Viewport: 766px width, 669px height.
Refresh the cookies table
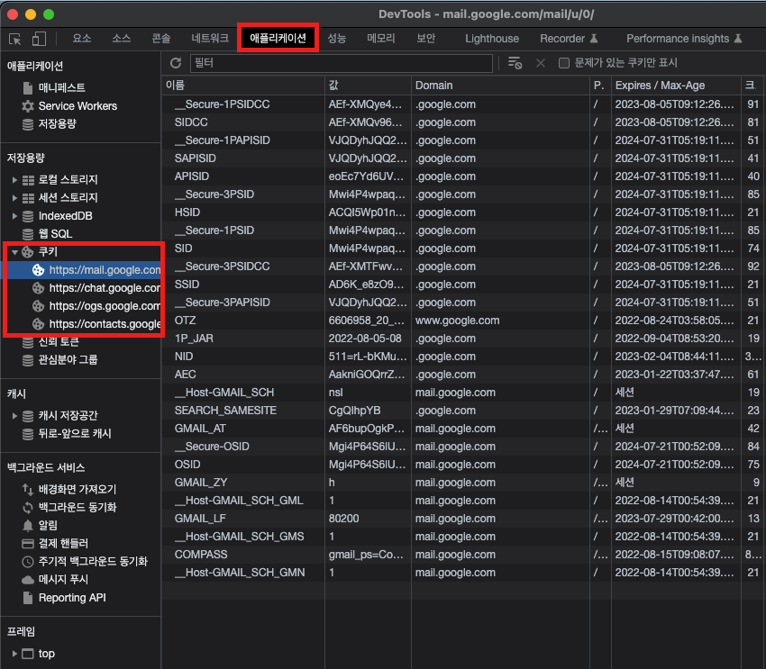(176, 63)
